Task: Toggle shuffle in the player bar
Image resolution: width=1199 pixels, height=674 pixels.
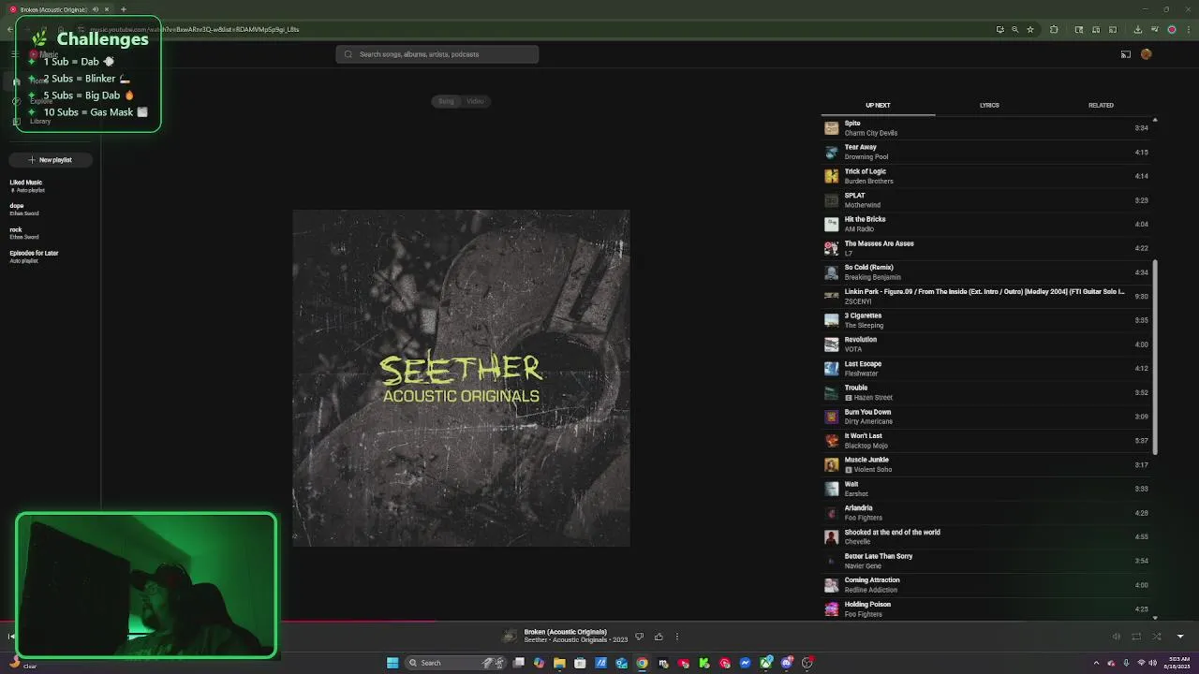Action: (x=1157, y=637)
